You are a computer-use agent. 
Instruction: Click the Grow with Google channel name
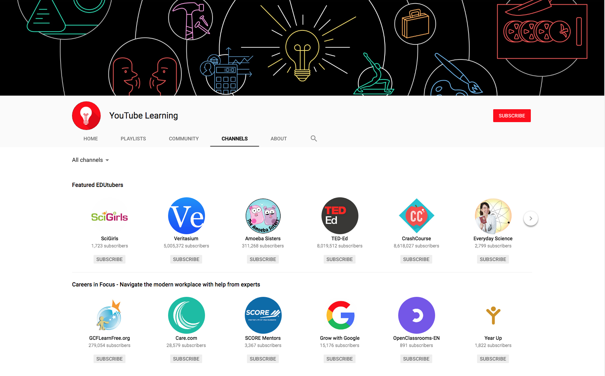pyautogui.click(x=340, y=338)
